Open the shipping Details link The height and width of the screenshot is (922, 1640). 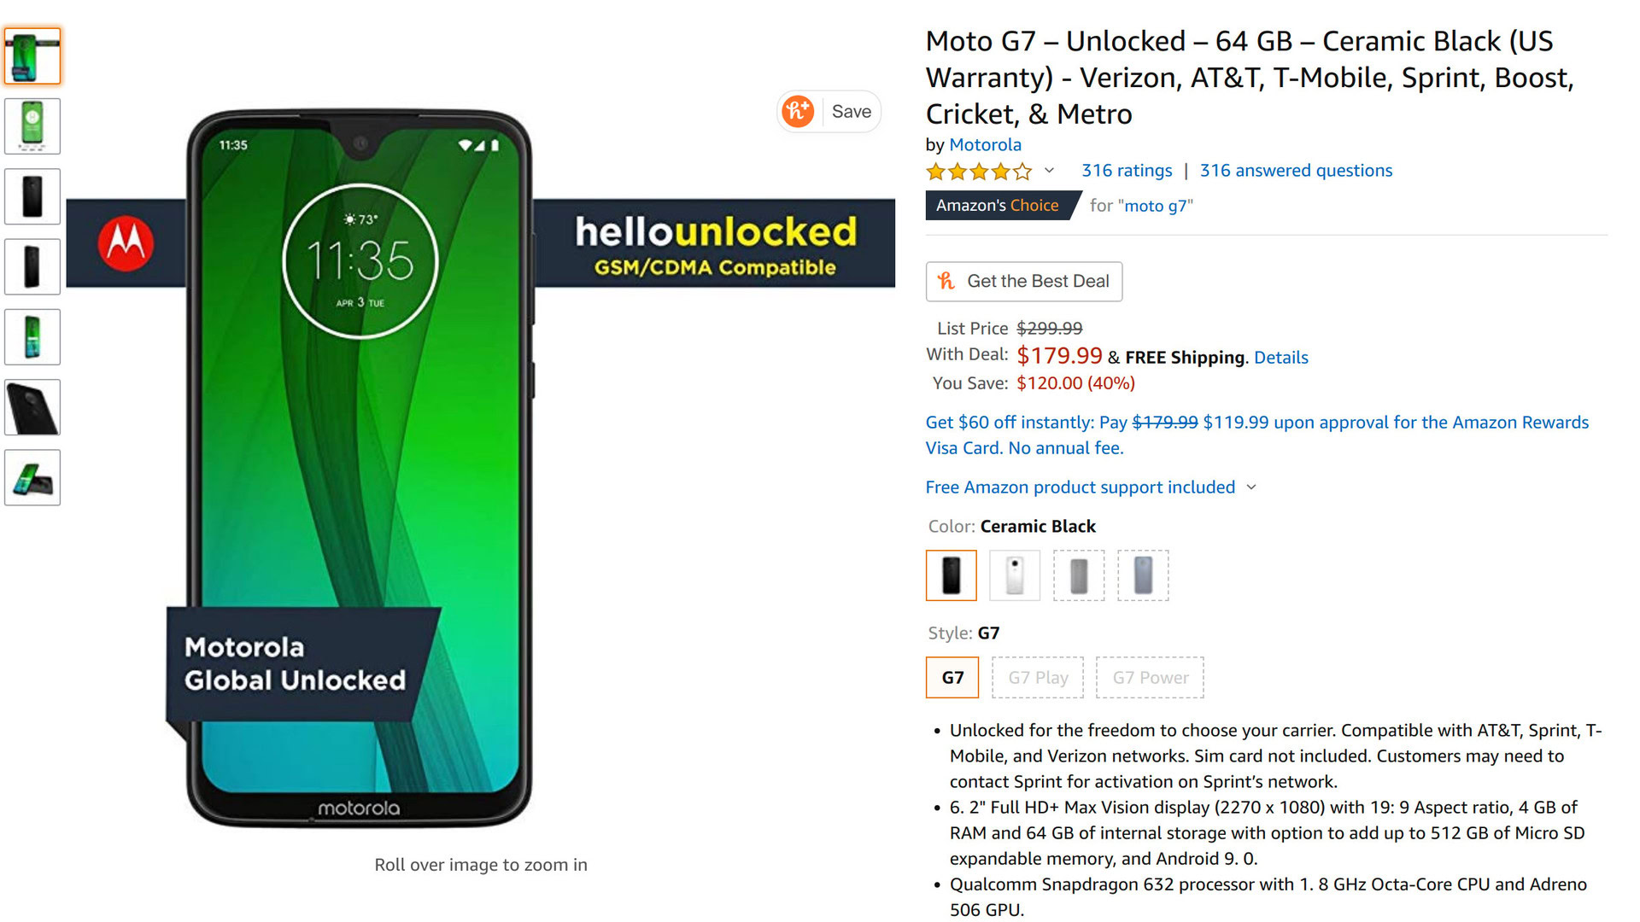coord(1280,358)
